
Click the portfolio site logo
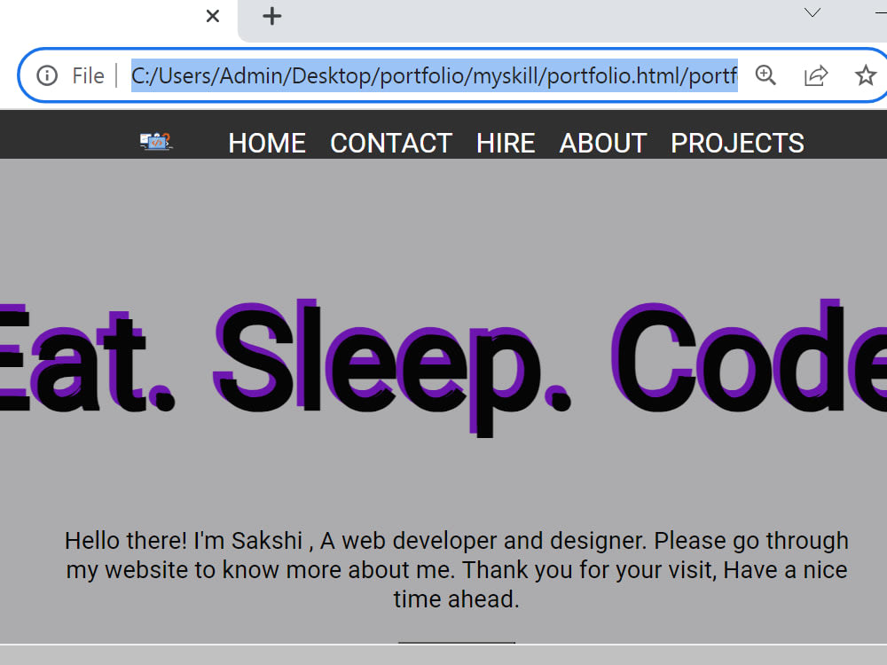pyautogui.click(x=156, y=141)
